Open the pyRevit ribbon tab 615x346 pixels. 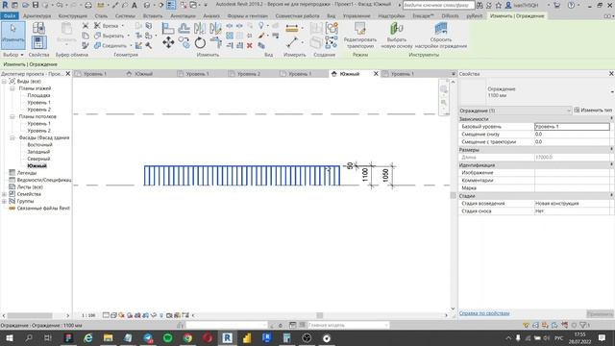click(x=474, y=16)
